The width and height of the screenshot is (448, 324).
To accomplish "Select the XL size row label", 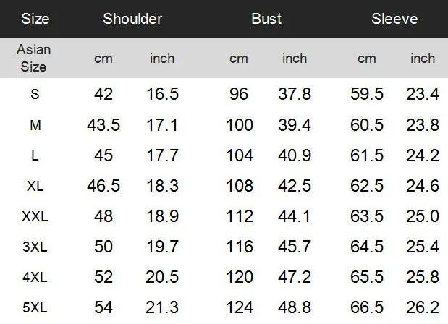I will click(35, 186).
